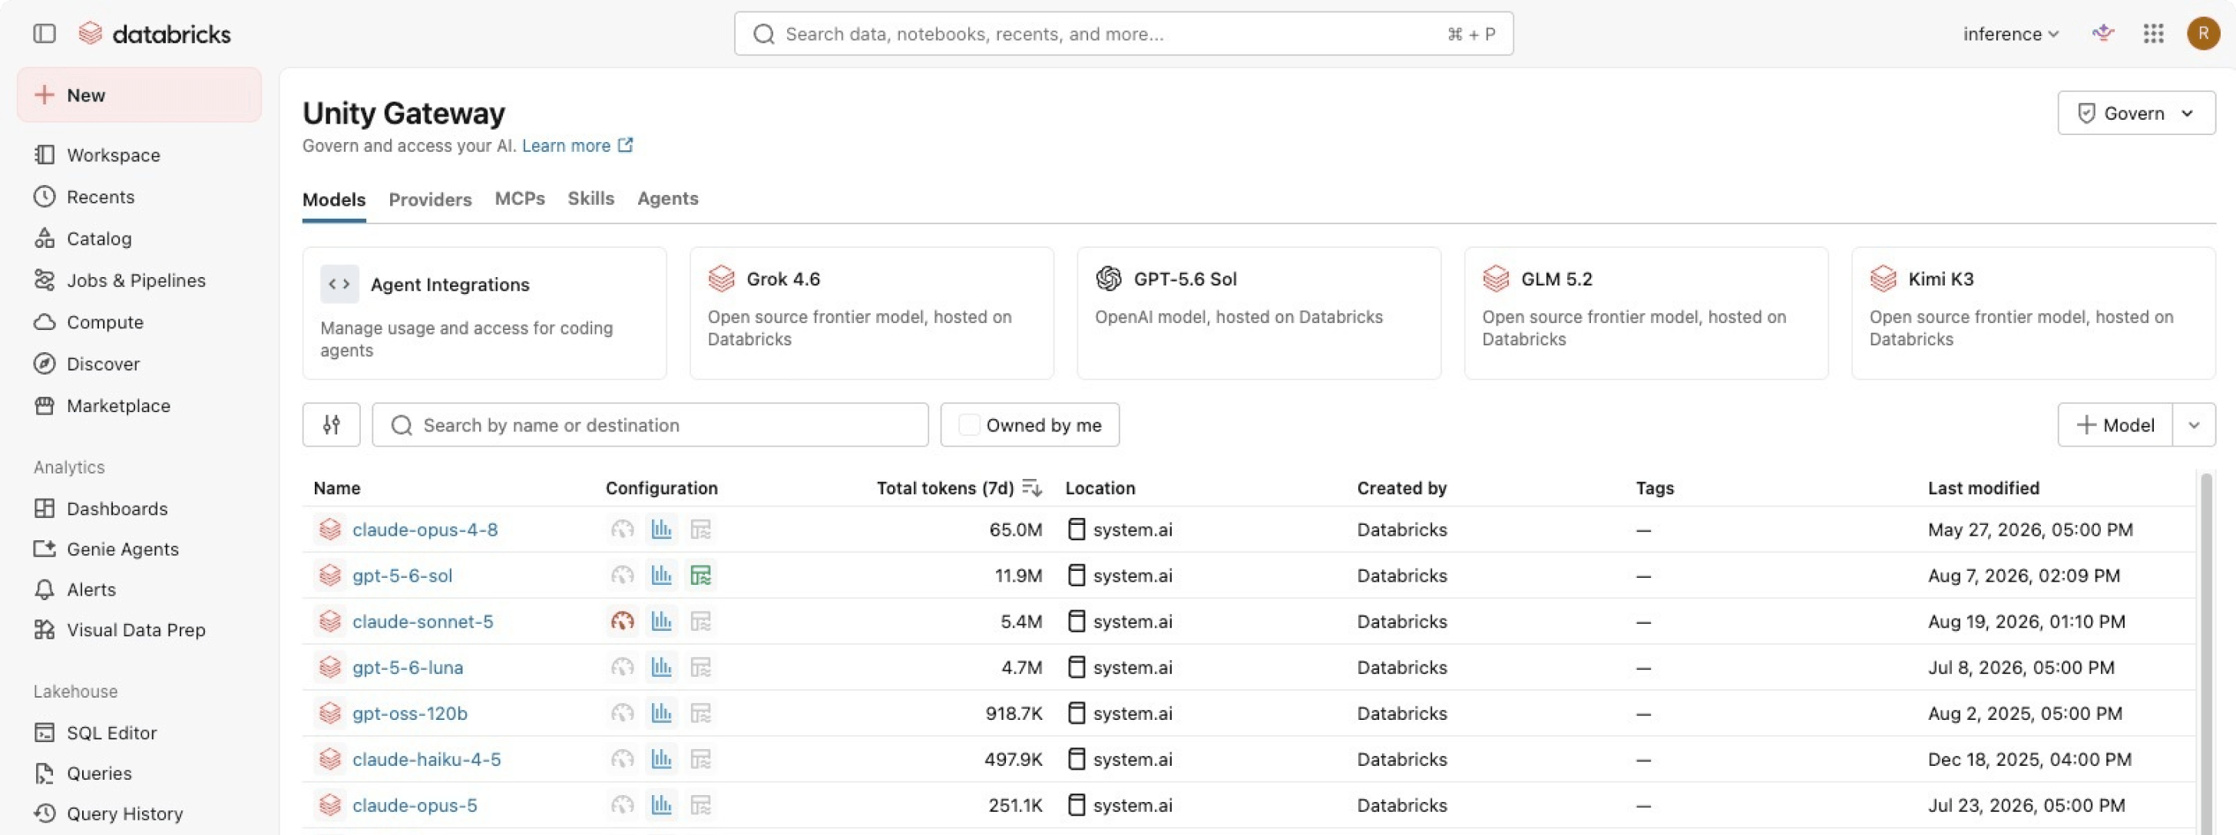The image size is (2236, 835).
Task: Expand the arrow next to Model button
Action: pyautogui.click(x=2194, y=424)
